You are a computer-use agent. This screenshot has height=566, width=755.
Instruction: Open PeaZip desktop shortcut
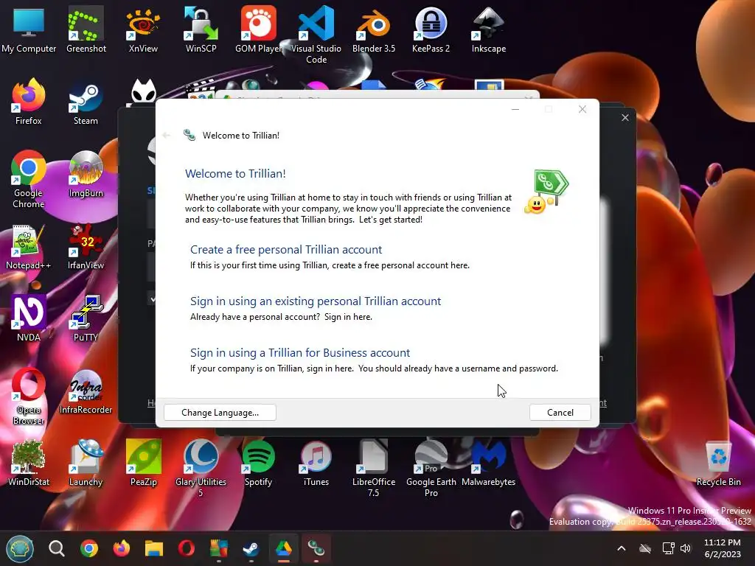(144, 463)
